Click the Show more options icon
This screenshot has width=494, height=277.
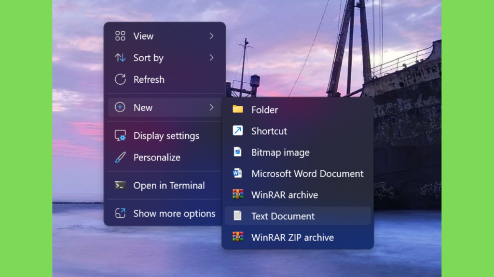pyautogui.click(x=120, y=213)
